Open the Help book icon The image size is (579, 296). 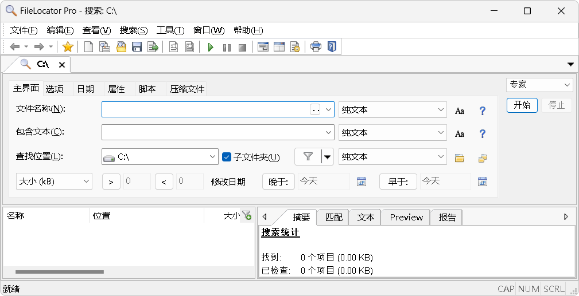(x=332, y=47)
